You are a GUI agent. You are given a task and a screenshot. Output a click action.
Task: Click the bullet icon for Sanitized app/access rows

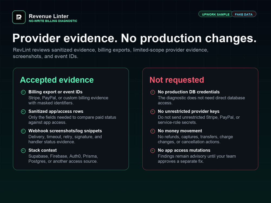pos(23,112)
